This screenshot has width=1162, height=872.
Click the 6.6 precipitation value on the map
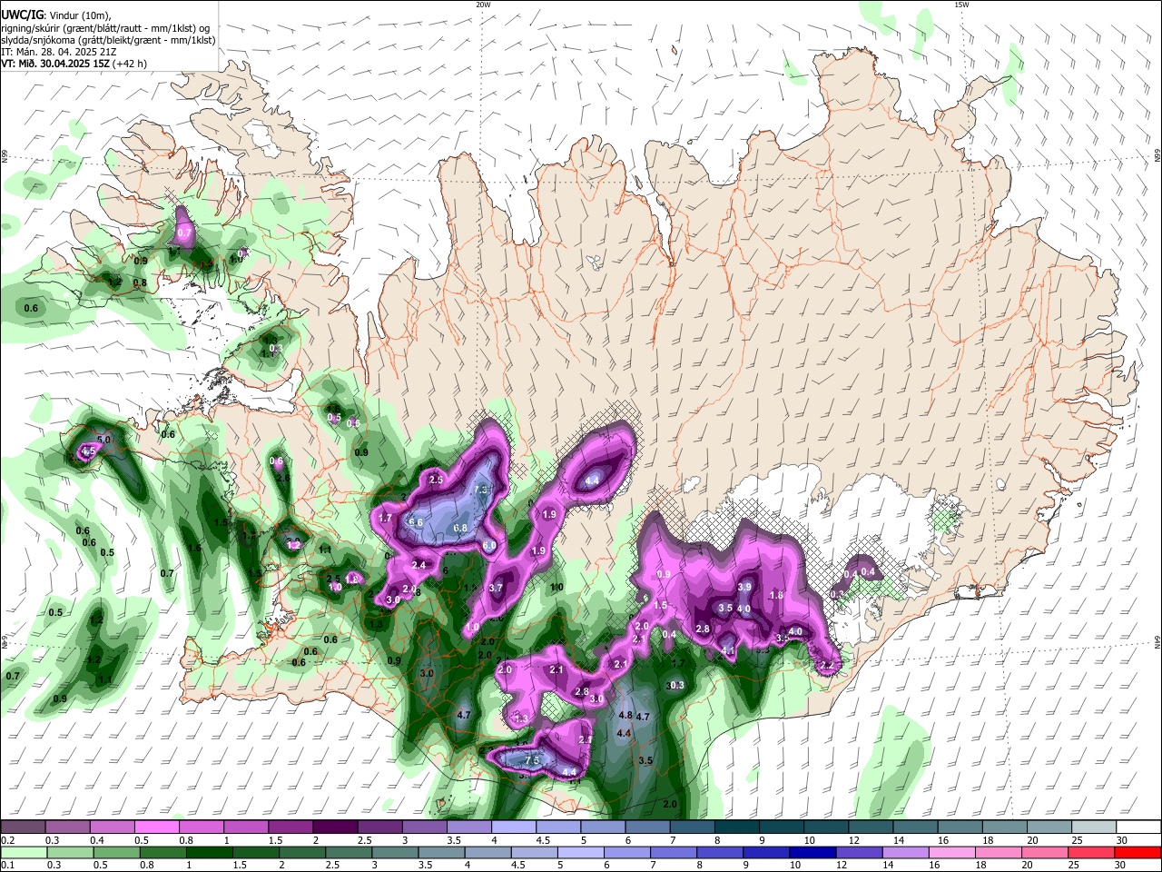(416, 522)
